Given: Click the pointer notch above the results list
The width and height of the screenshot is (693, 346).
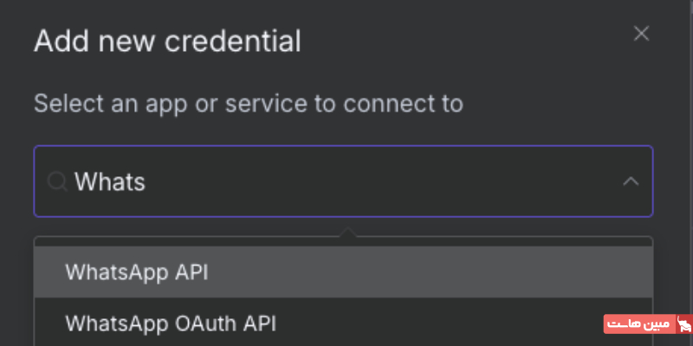Looking at the screenshot, I should coord(346,233).
